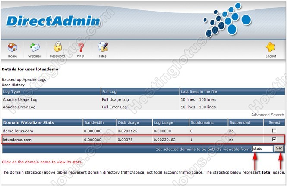Click the Webmail label in navigation
287x186 pixels.
pyautogui.click(x=35, y=56)
